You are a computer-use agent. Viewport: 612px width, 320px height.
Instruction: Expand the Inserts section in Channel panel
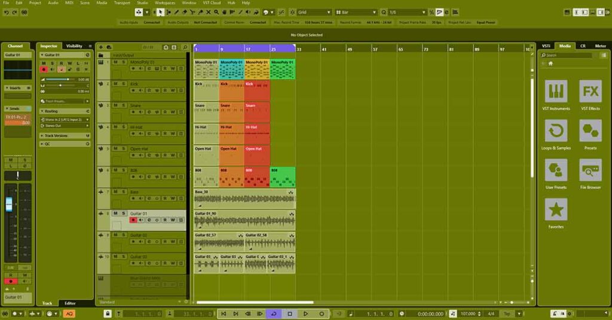[17, 88]
